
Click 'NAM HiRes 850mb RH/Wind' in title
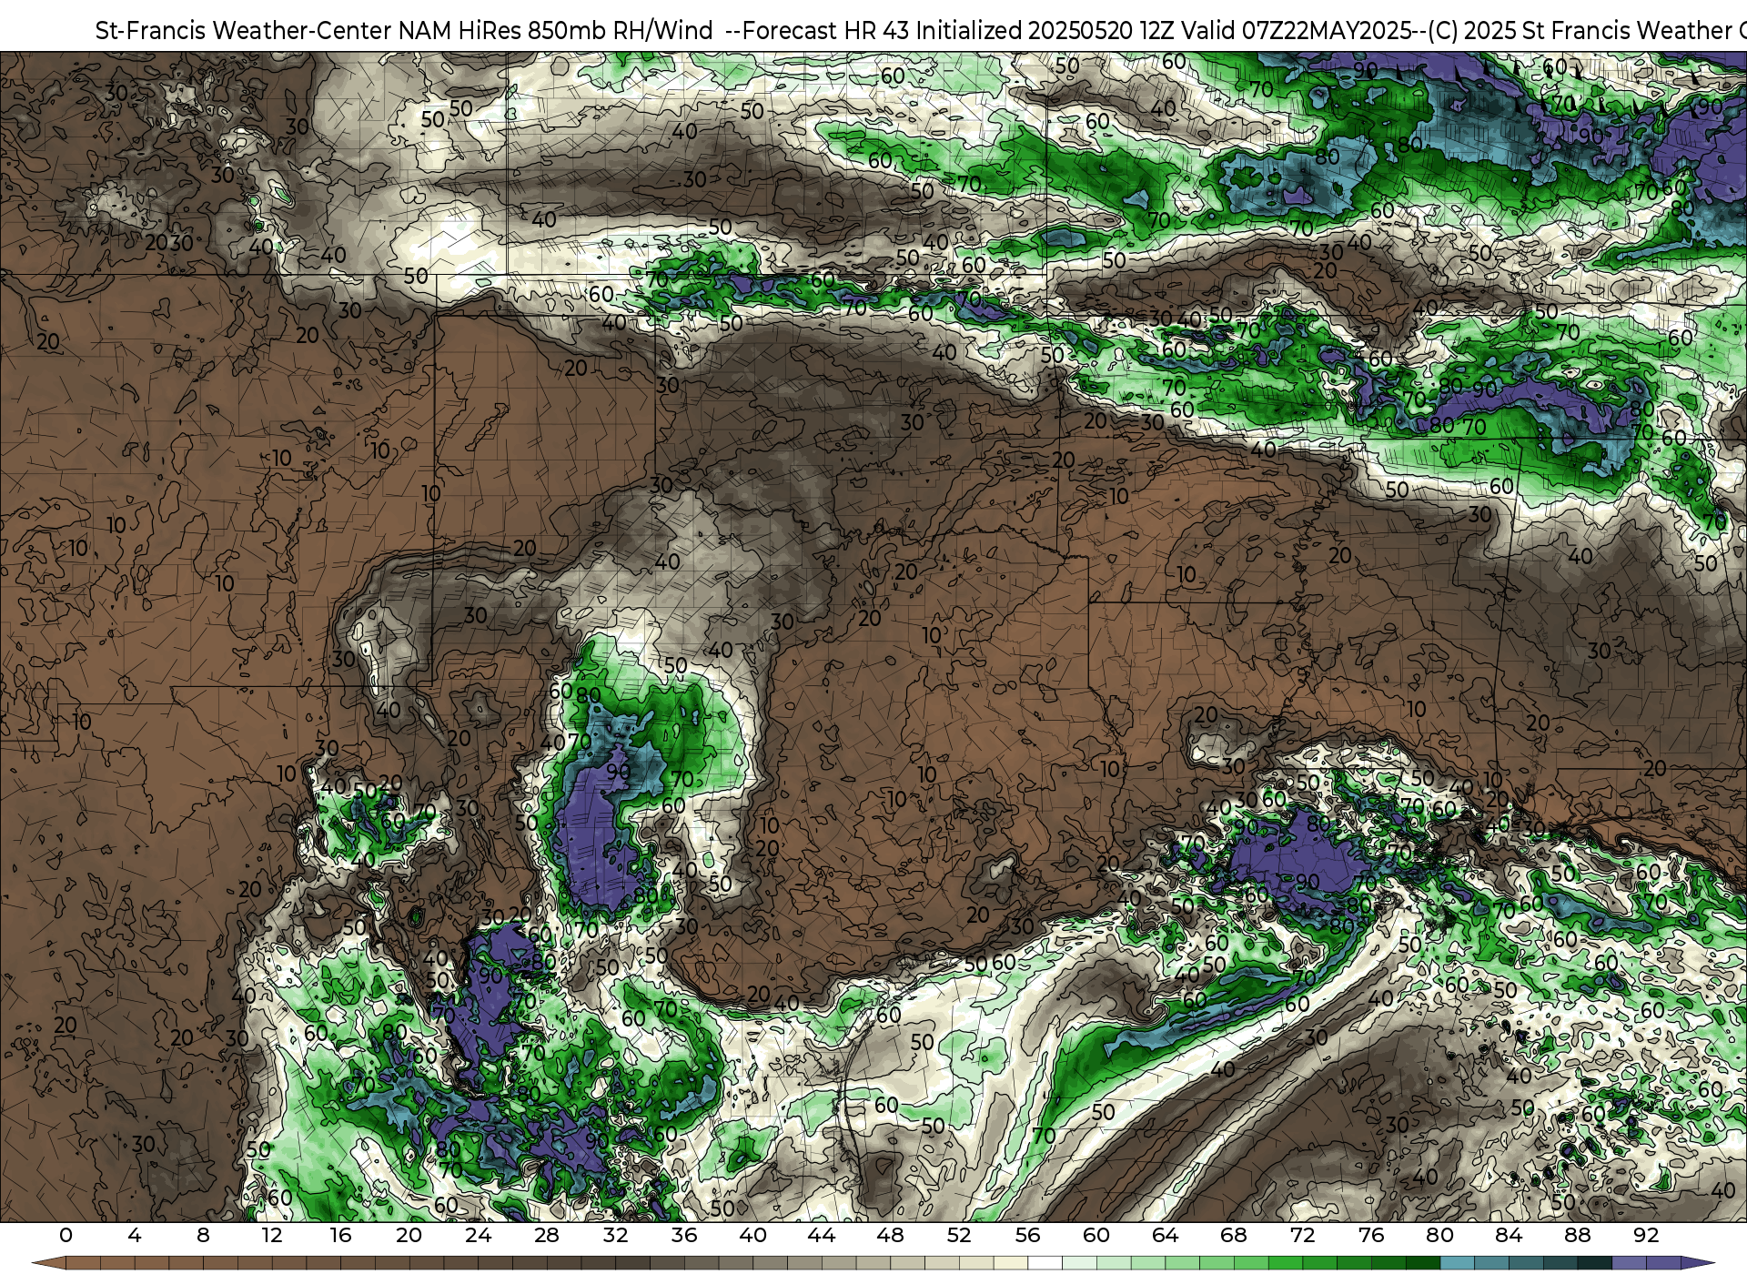tap(556, 31)
